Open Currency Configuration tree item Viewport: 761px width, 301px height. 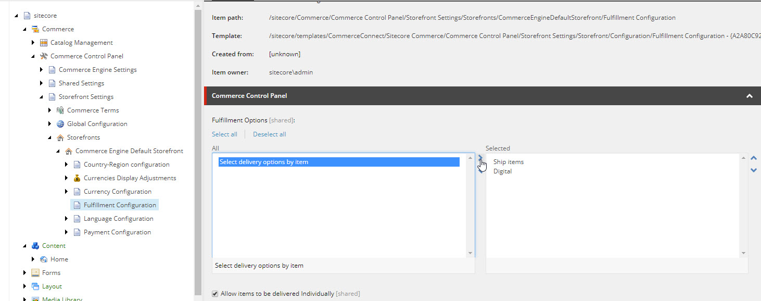coord(118,192)
